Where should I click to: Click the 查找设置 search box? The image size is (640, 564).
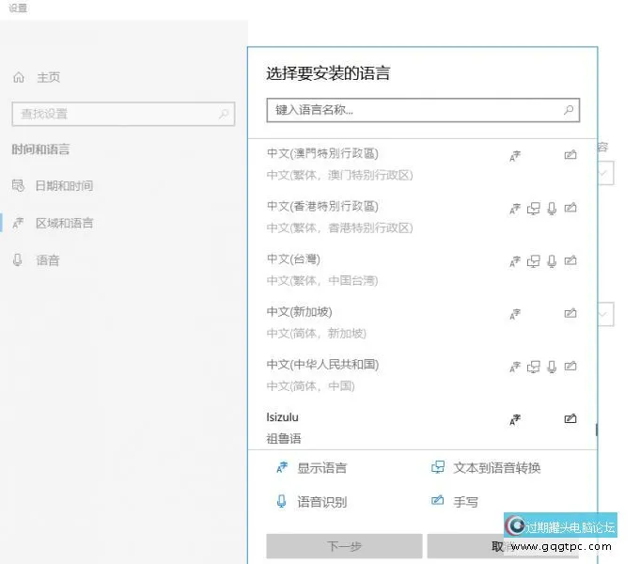coord(123,114)
